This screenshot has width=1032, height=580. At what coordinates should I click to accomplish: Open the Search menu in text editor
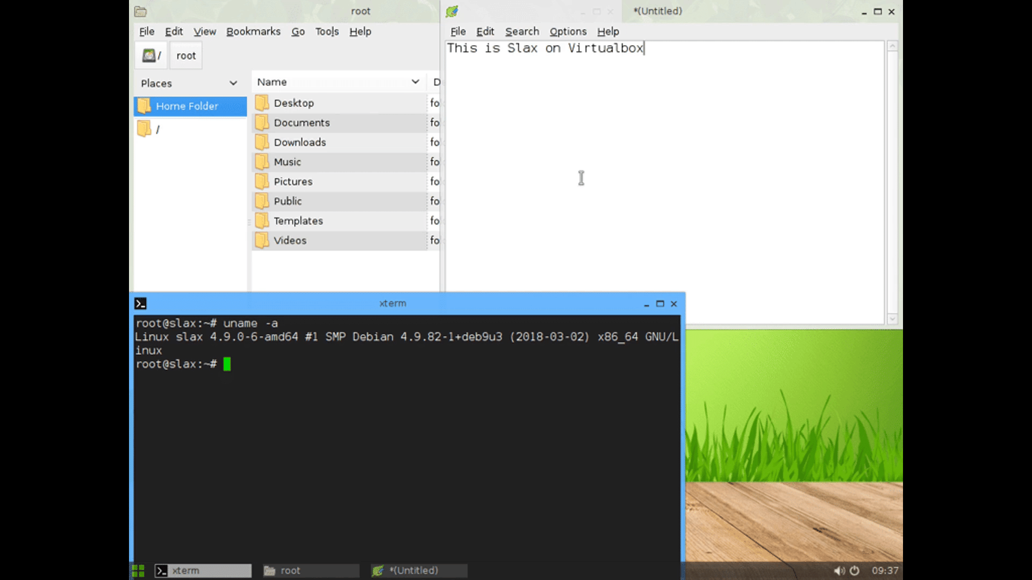[x=521, y=32]
